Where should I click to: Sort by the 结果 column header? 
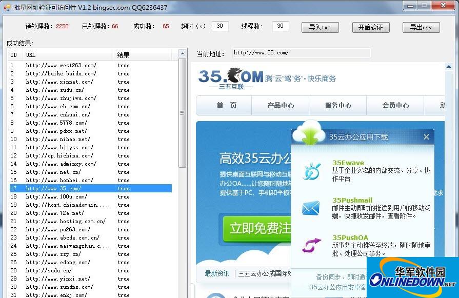pos(143,55)
